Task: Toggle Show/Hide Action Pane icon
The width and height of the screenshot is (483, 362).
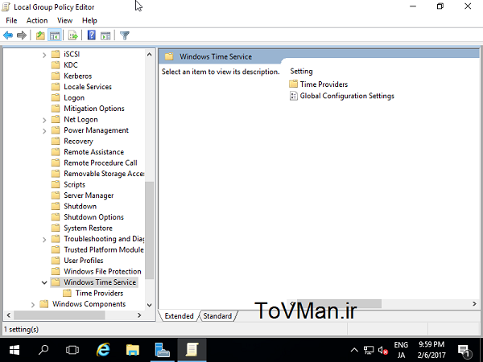Action: tap(105, 35)
